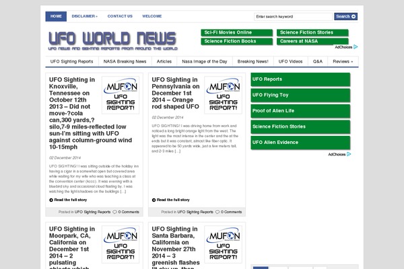The image size is (404, 269).
Task: Go to the NASA Breaking News menu item
Action: [125, 61]
